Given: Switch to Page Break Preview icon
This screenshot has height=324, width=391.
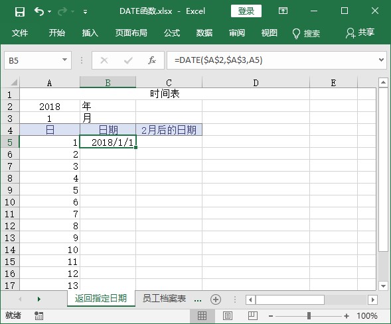Looking at the screenshot, I should click(253, 315).
